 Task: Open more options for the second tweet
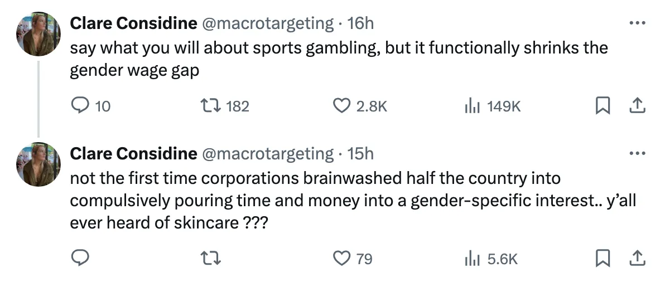(x=637, y=153)
